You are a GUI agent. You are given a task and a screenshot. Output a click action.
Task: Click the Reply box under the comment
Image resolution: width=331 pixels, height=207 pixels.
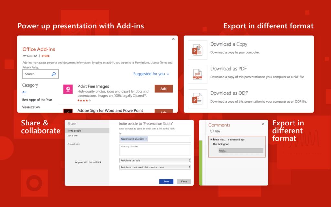click(x=240, y=151)
